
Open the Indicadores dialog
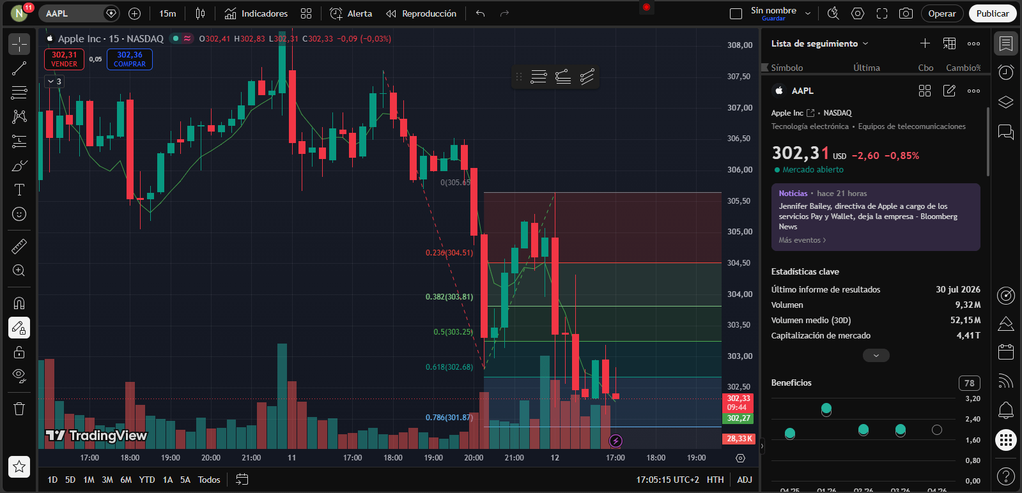256,13
